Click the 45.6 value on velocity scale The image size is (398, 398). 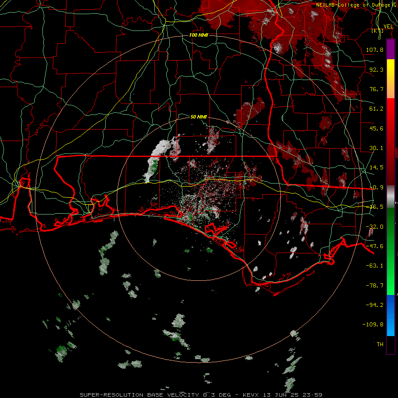376,128
